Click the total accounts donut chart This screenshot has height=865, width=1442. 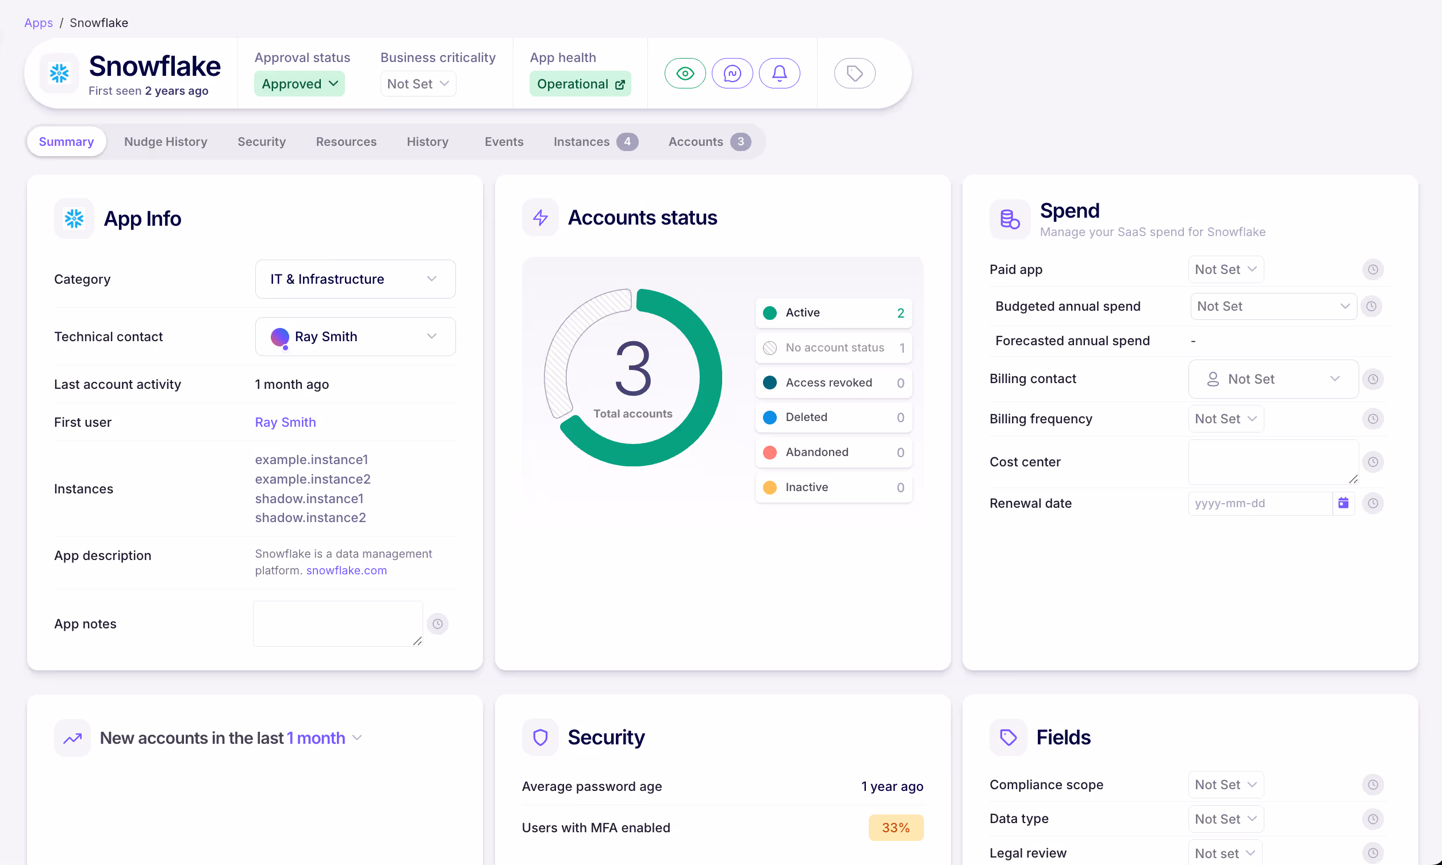[633, 378]
